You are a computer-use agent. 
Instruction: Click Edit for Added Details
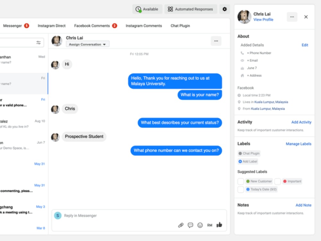pos(305,45)
